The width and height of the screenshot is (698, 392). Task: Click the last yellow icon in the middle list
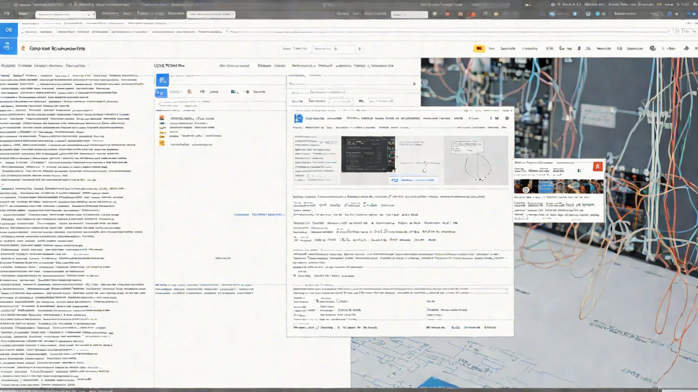(x=162, y=144)
